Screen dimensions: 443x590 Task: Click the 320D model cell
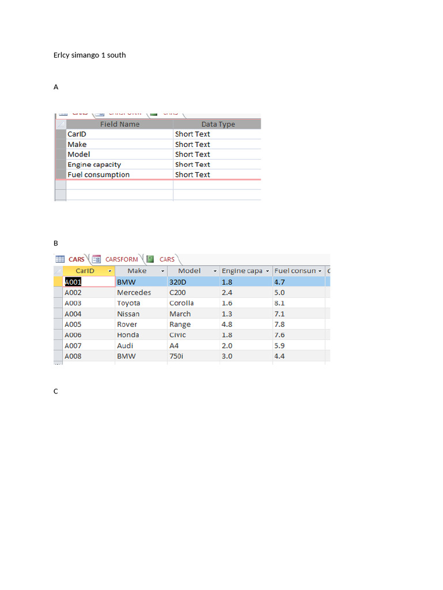(194, 282)
